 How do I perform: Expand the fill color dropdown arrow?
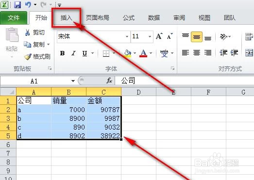135,53
